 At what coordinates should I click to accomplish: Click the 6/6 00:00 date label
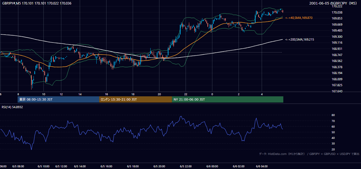(x=212, y=166)
